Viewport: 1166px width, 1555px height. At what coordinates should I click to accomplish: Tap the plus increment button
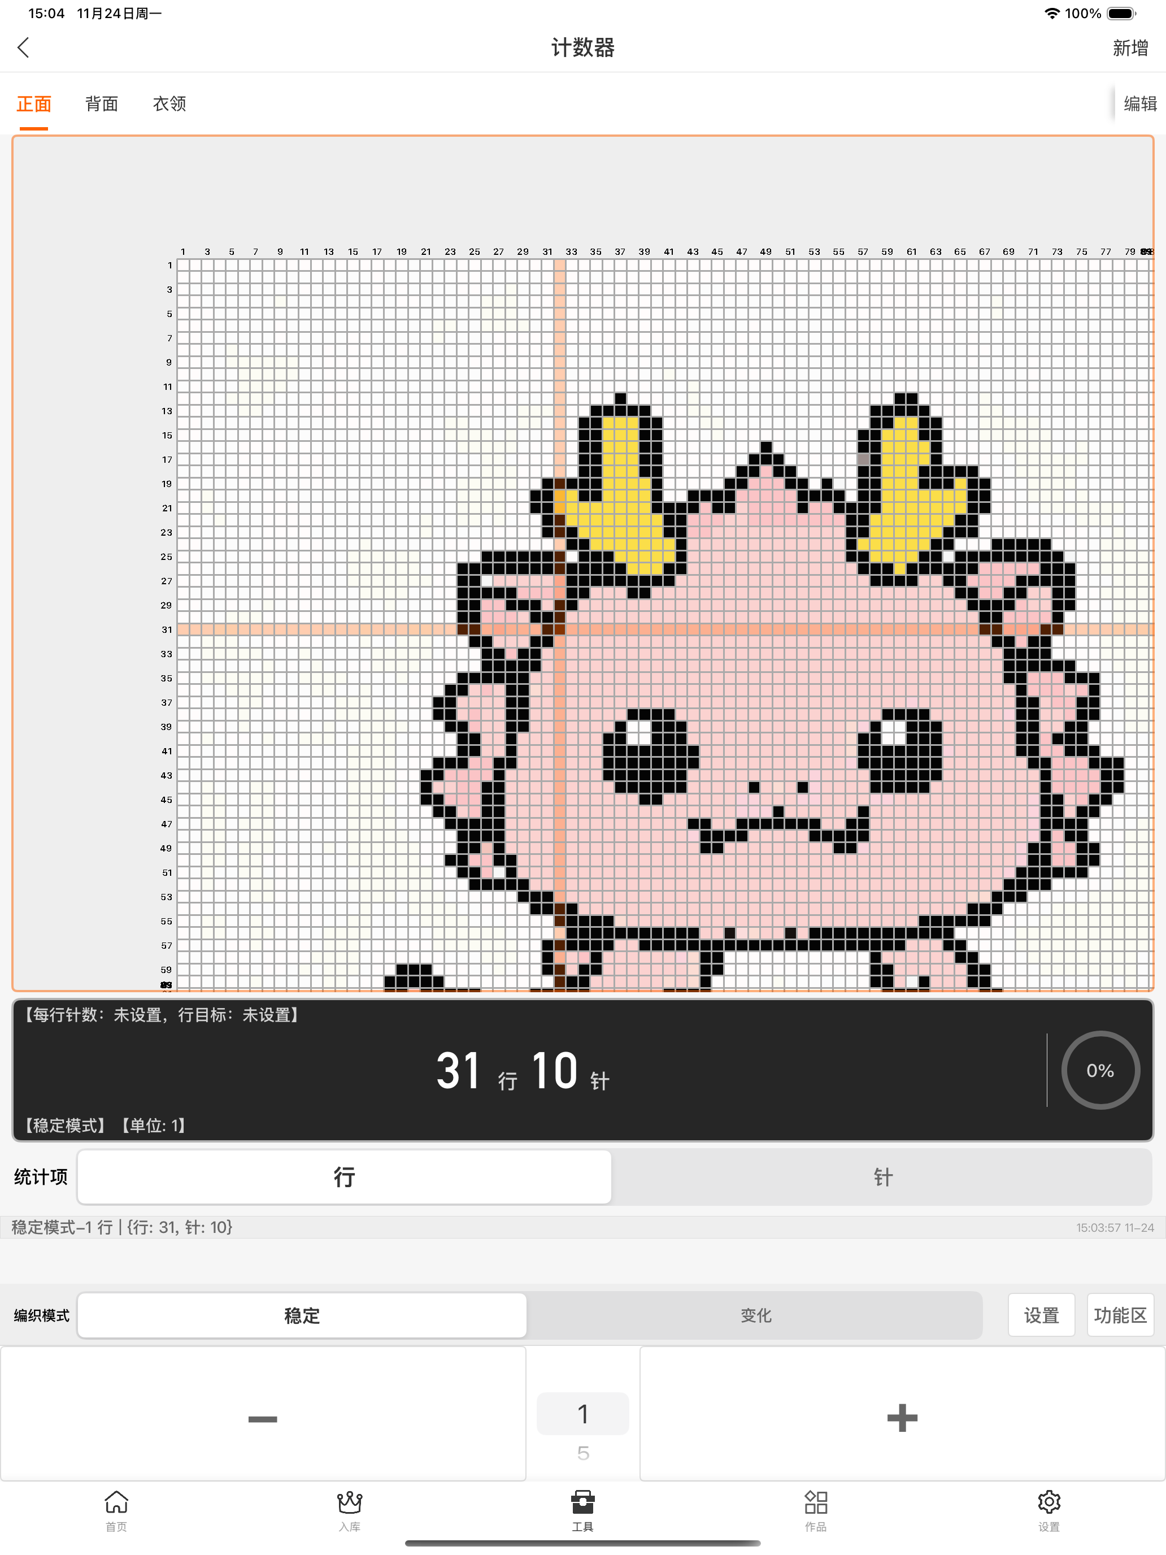(902, 1414)
